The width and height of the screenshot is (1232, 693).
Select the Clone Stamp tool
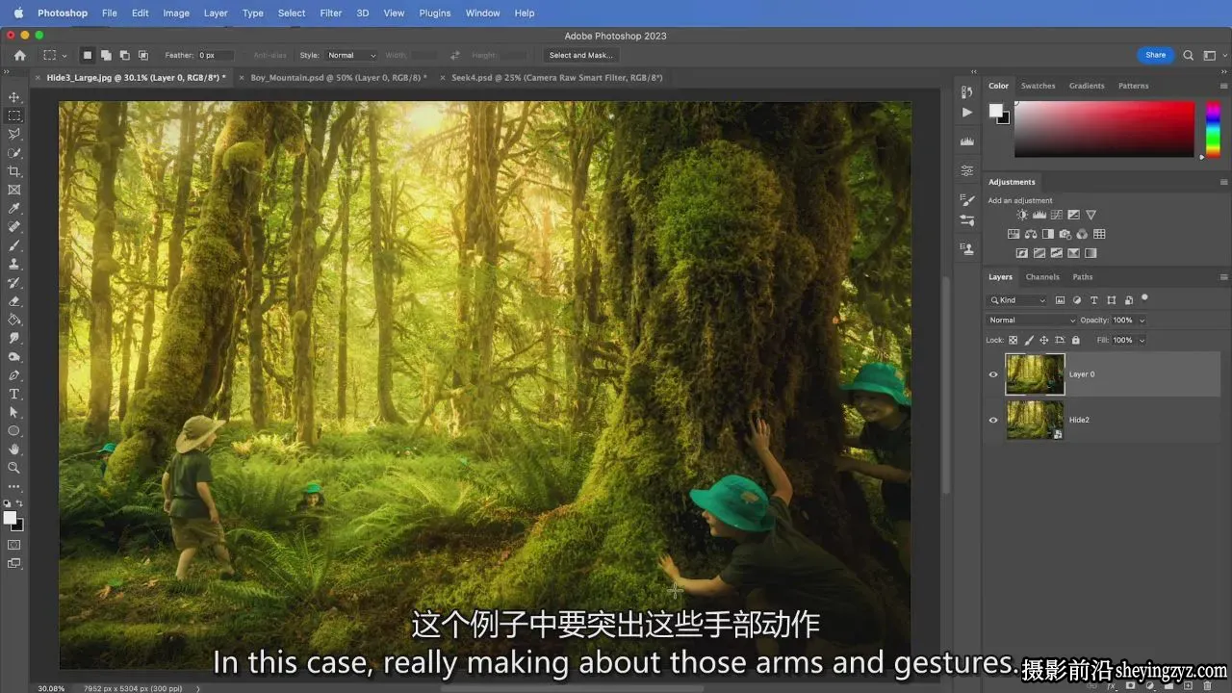click(x=14, y=264)
